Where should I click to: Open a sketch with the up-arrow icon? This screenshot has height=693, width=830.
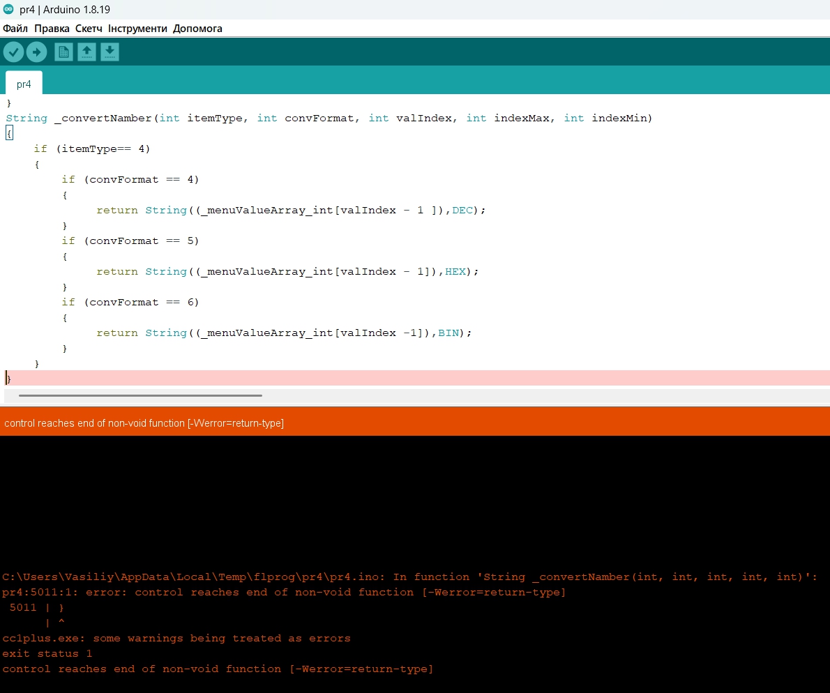[86, 52]
